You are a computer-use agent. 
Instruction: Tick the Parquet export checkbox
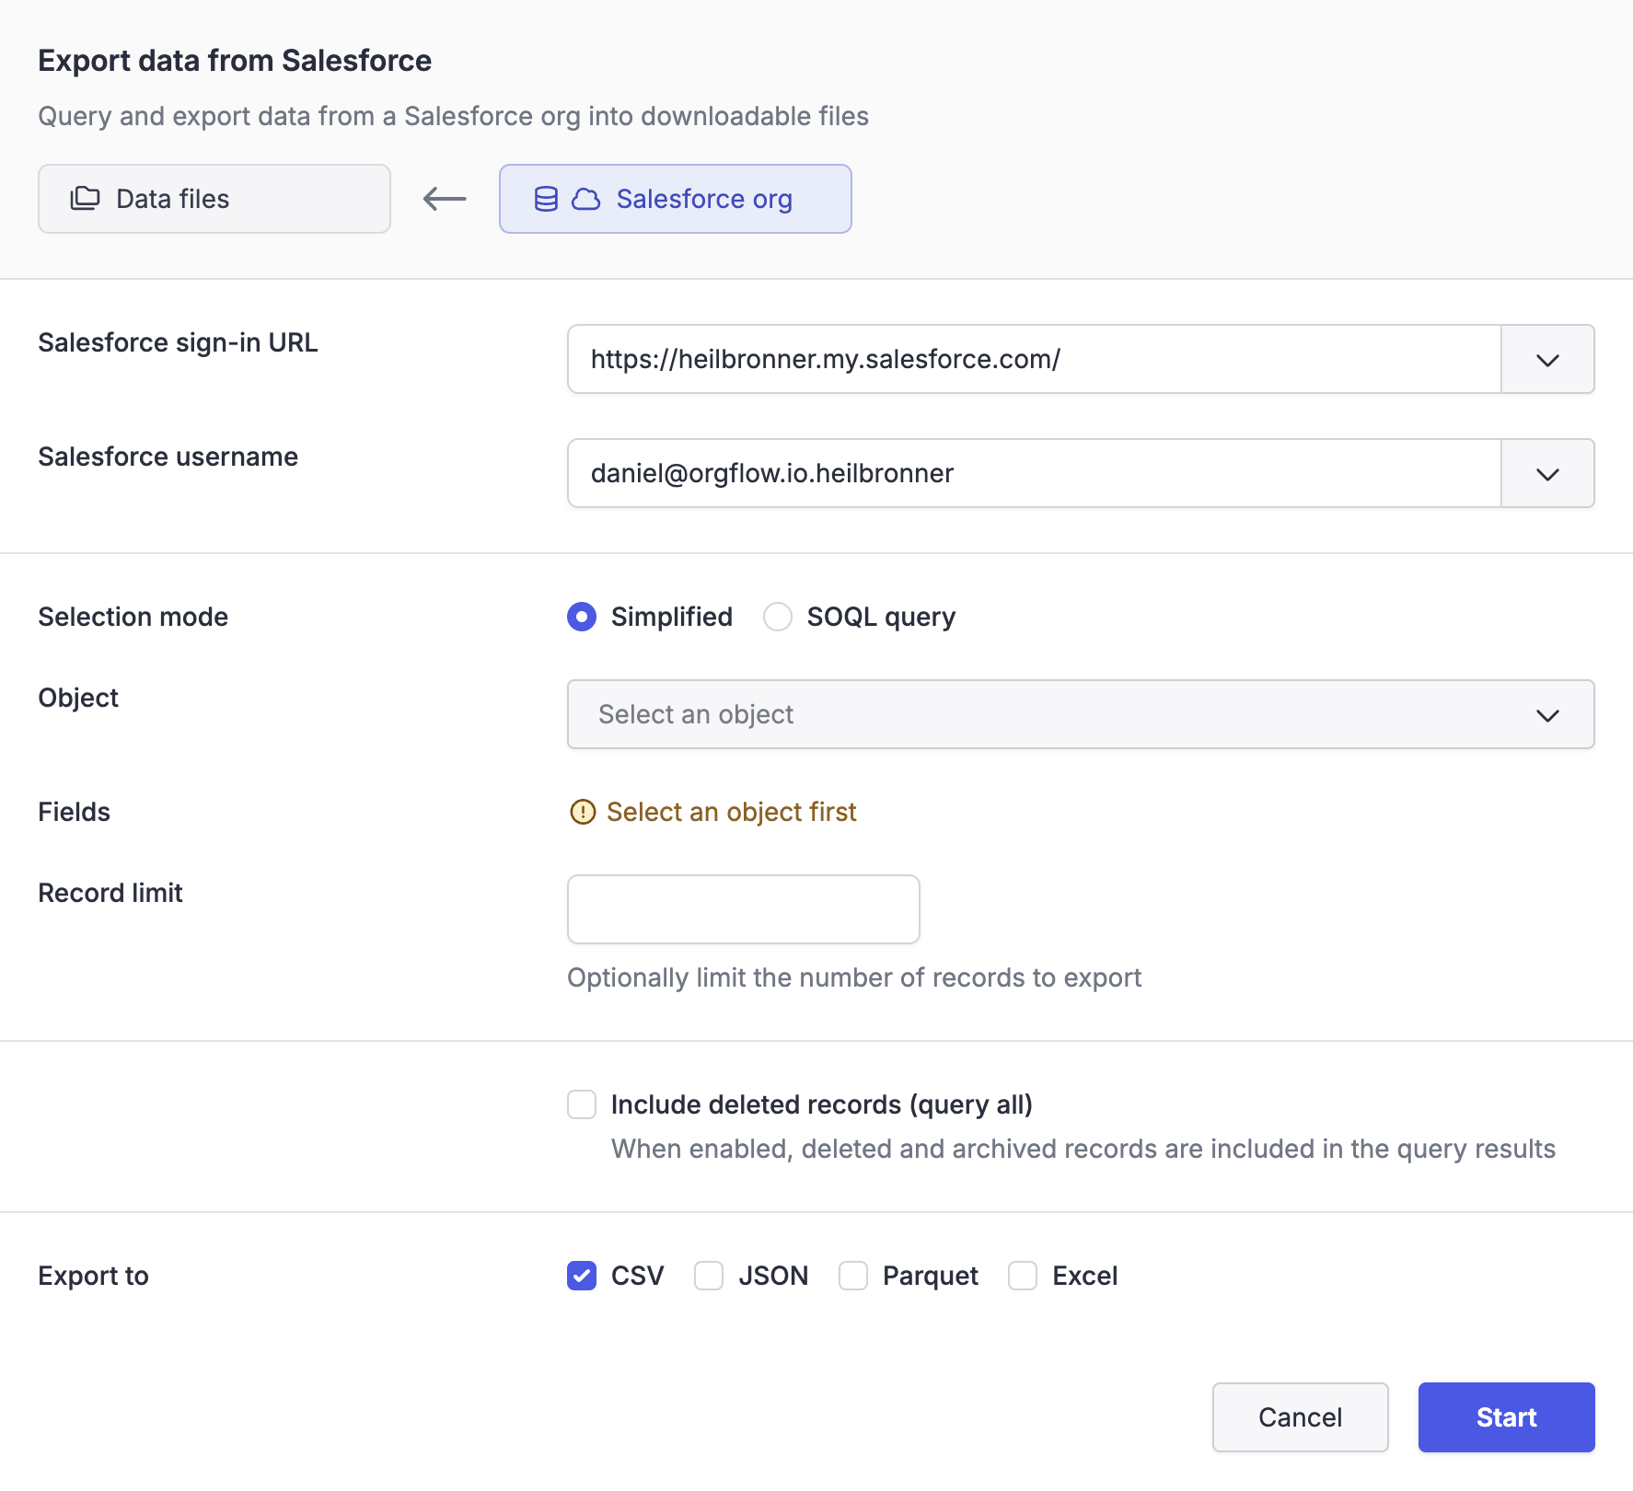(853, 1276)
